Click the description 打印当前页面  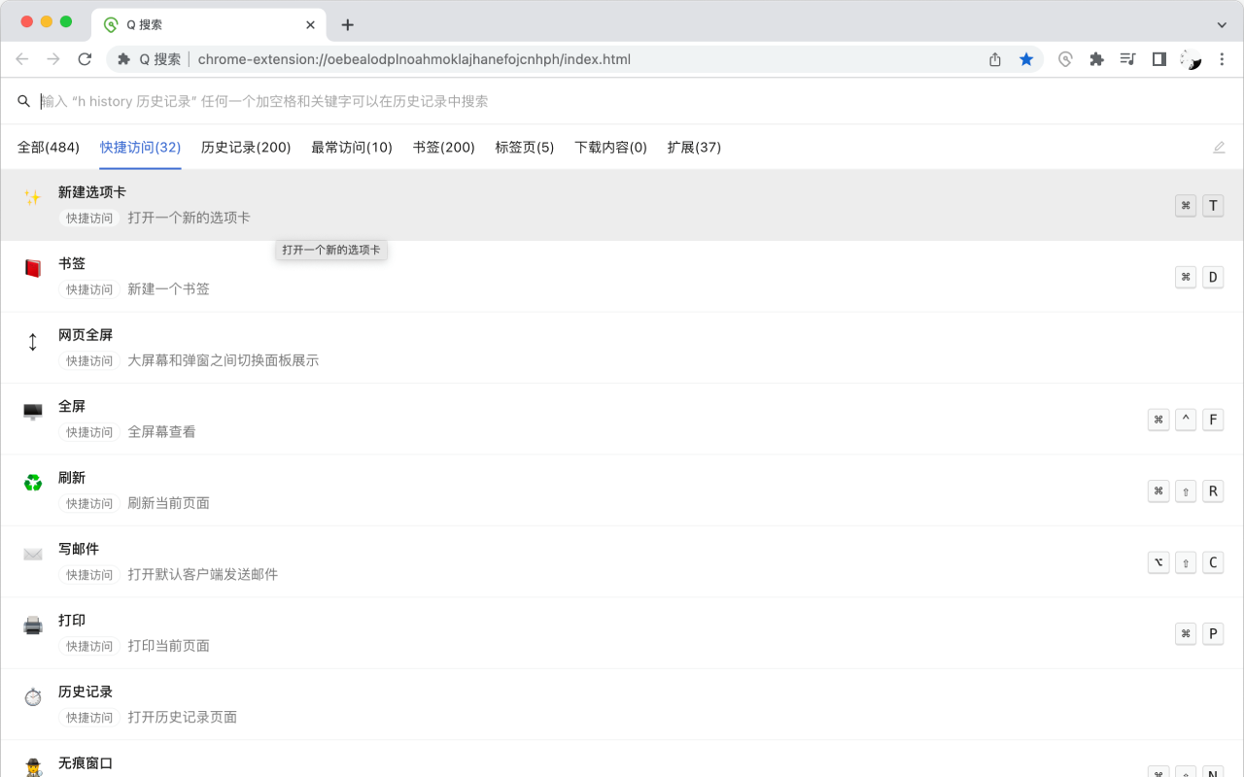click(x=169, y=646)
